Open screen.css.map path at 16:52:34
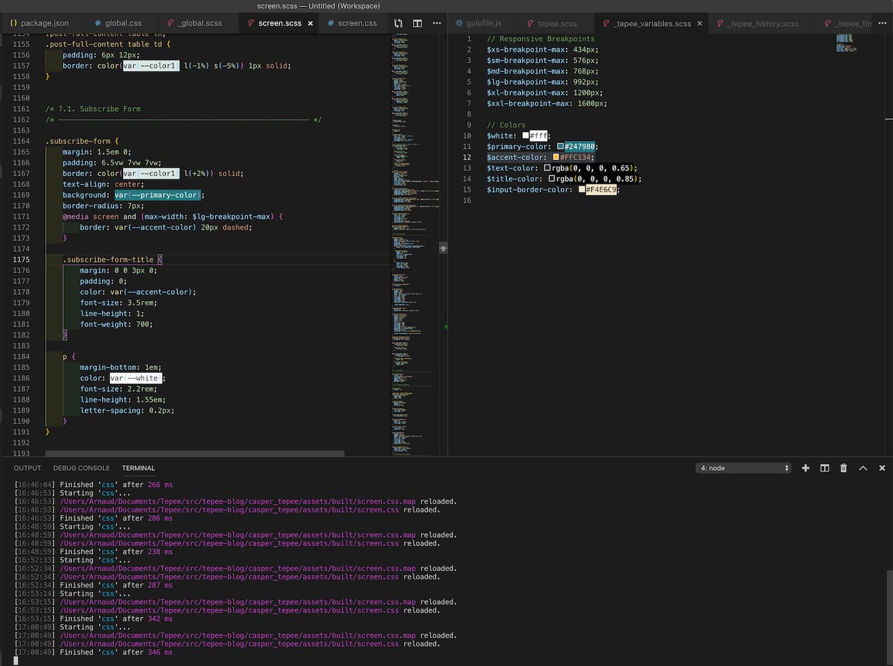Viewport: 893px width, 666px height. (238, 568)
